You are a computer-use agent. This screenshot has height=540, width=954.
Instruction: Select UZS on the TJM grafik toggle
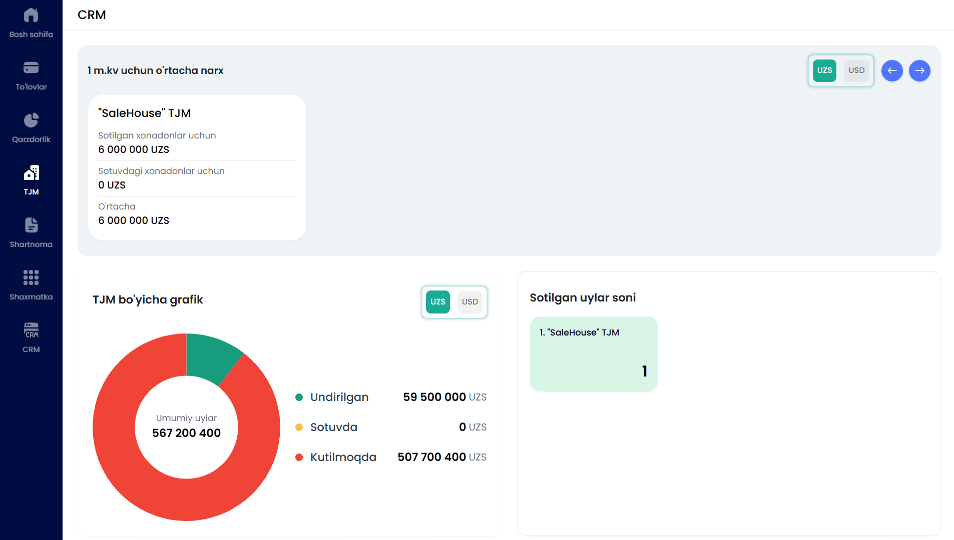438,301
